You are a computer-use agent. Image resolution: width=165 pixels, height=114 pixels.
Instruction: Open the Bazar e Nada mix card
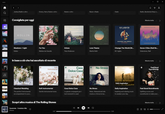point(99,12)
